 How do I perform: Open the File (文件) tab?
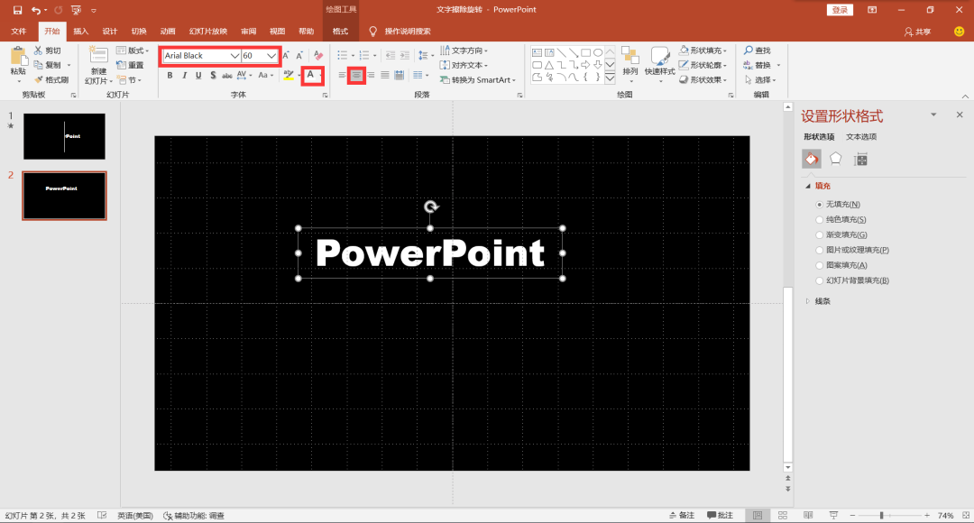coord(19,31)
